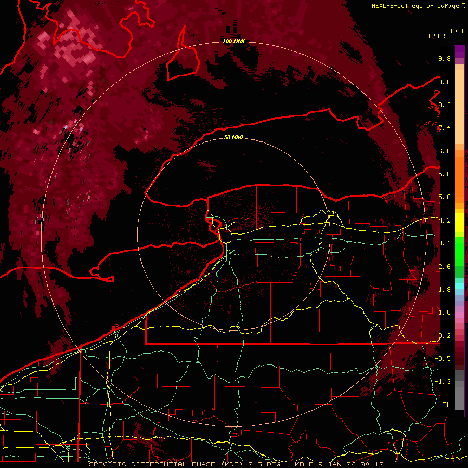Select the 2.6 legend value
This screenshot has width=468, height=468.
(445, 267)
